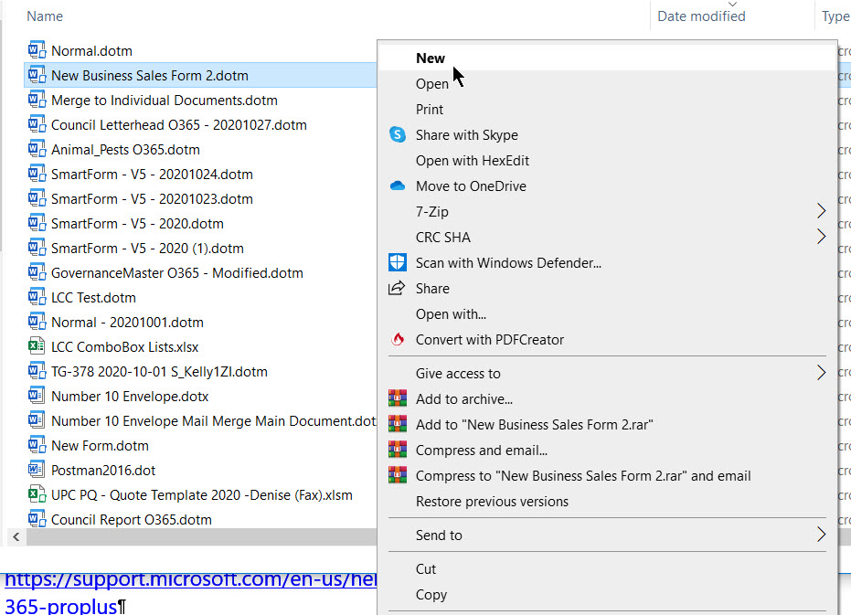Choose New from the context menu
This screenshot has height=615, width=851.
click(x=607, y=58)
